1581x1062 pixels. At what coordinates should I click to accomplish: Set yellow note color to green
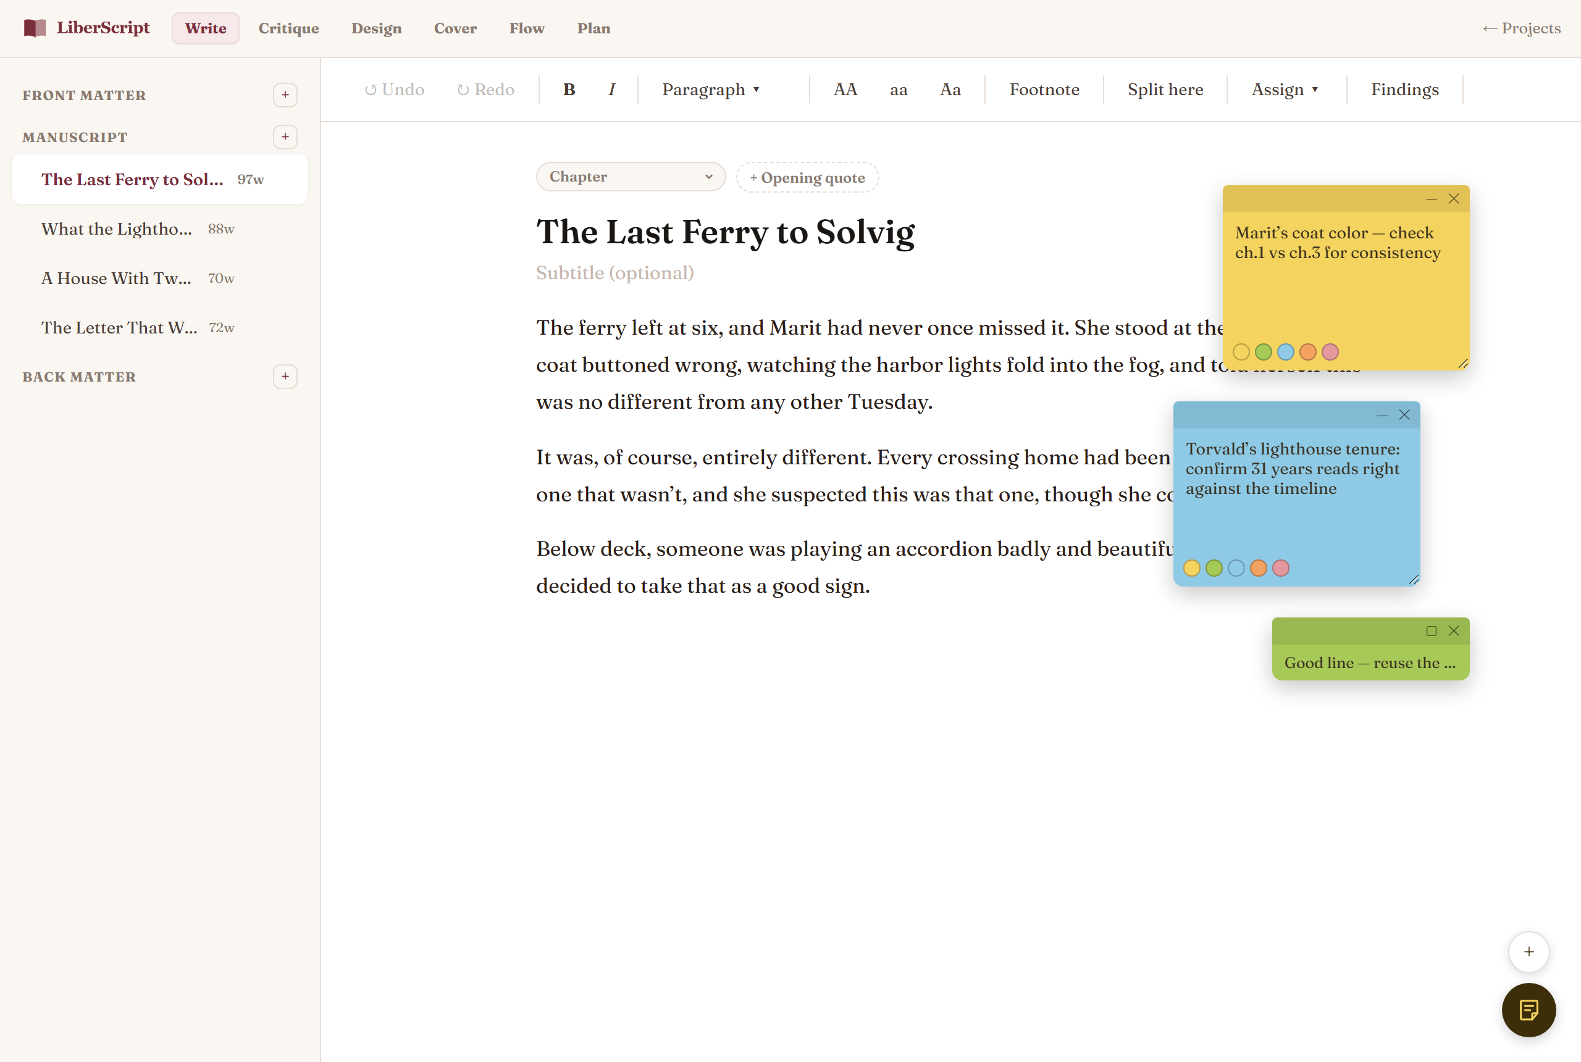click(1264, 352)
